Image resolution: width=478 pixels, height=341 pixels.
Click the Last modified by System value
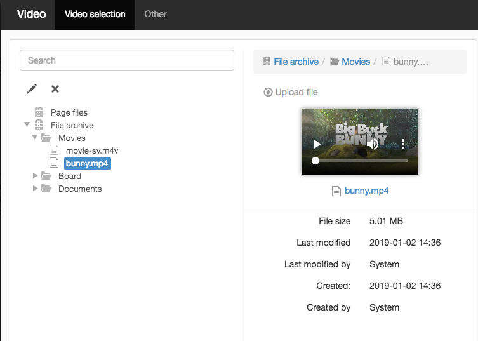(384, 264)
